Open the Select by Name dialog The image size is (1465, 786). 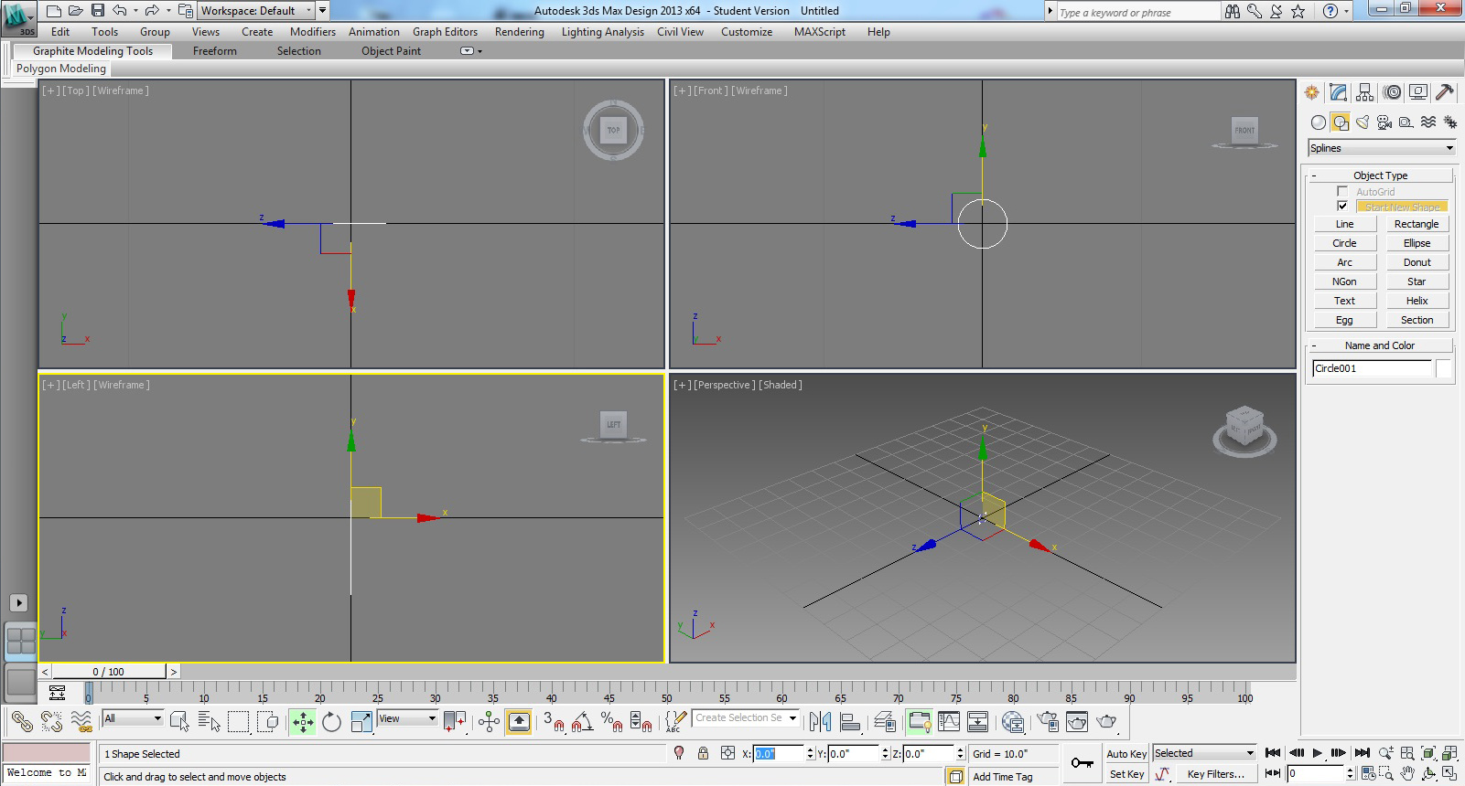pyautogui.click(x=209, y=722)
